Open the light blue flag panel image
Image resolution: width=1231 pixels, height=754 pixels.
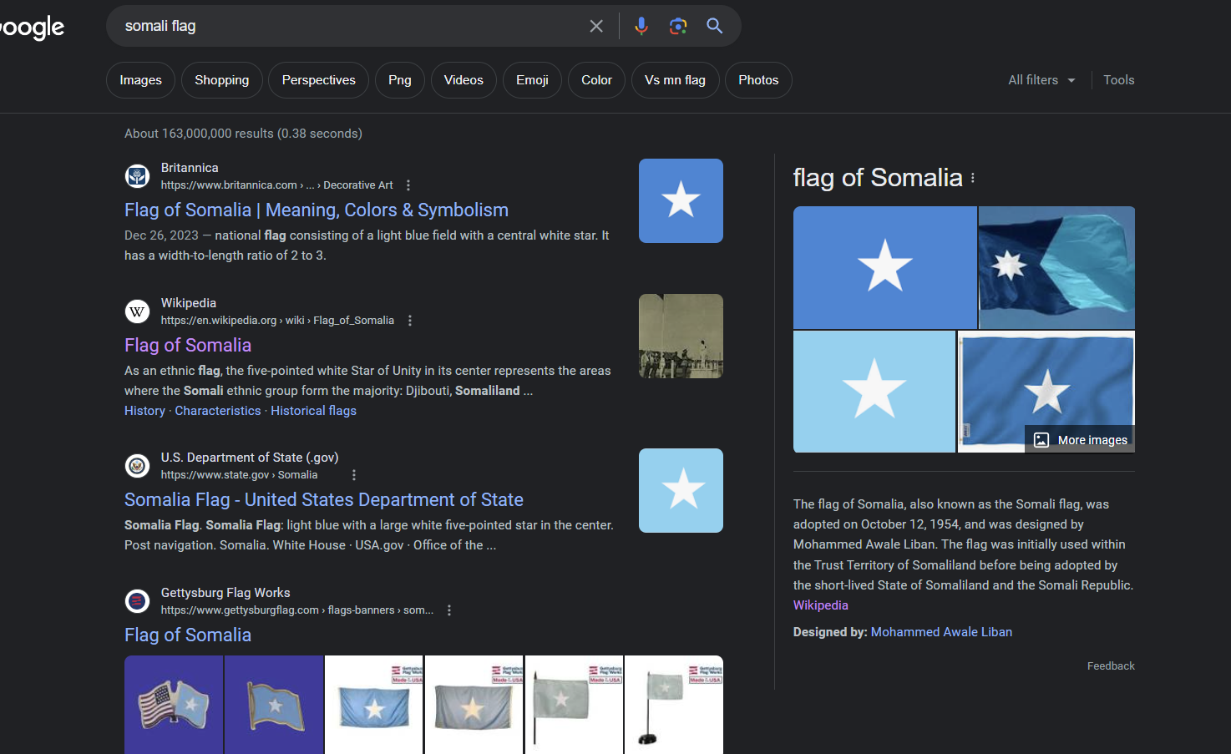point(874,392)
